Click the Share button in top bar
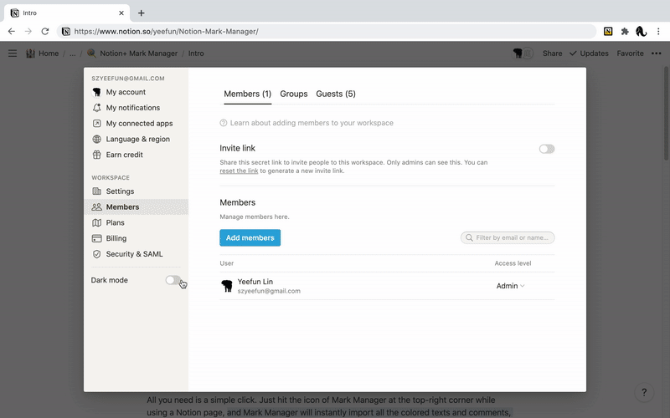The width and height of the screenshot is (670, 418). [x=552, y=54]
